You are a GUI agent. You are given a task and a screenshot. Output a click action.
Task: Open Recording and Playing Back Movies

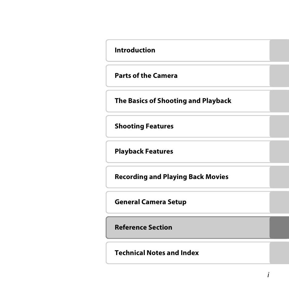point(188,177)
